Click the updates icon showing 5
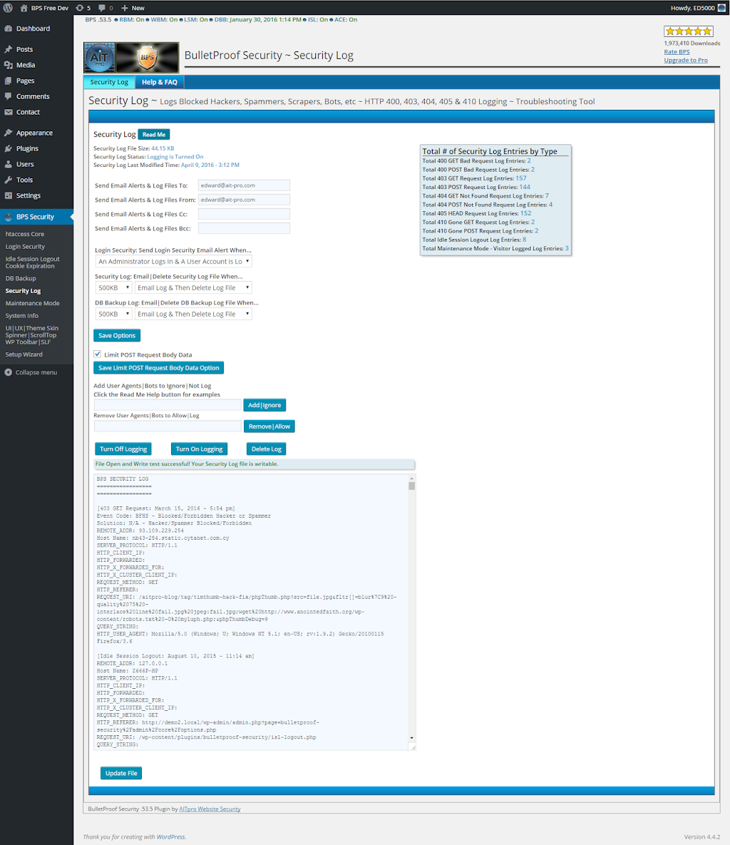Screen dimensions: 730x845 coord(80,8)
